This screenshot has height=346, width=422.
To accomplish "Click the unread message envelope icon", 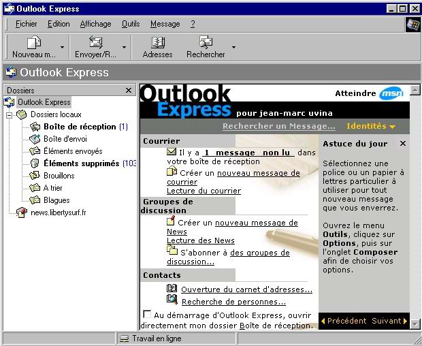I will [x=172, y=152].
